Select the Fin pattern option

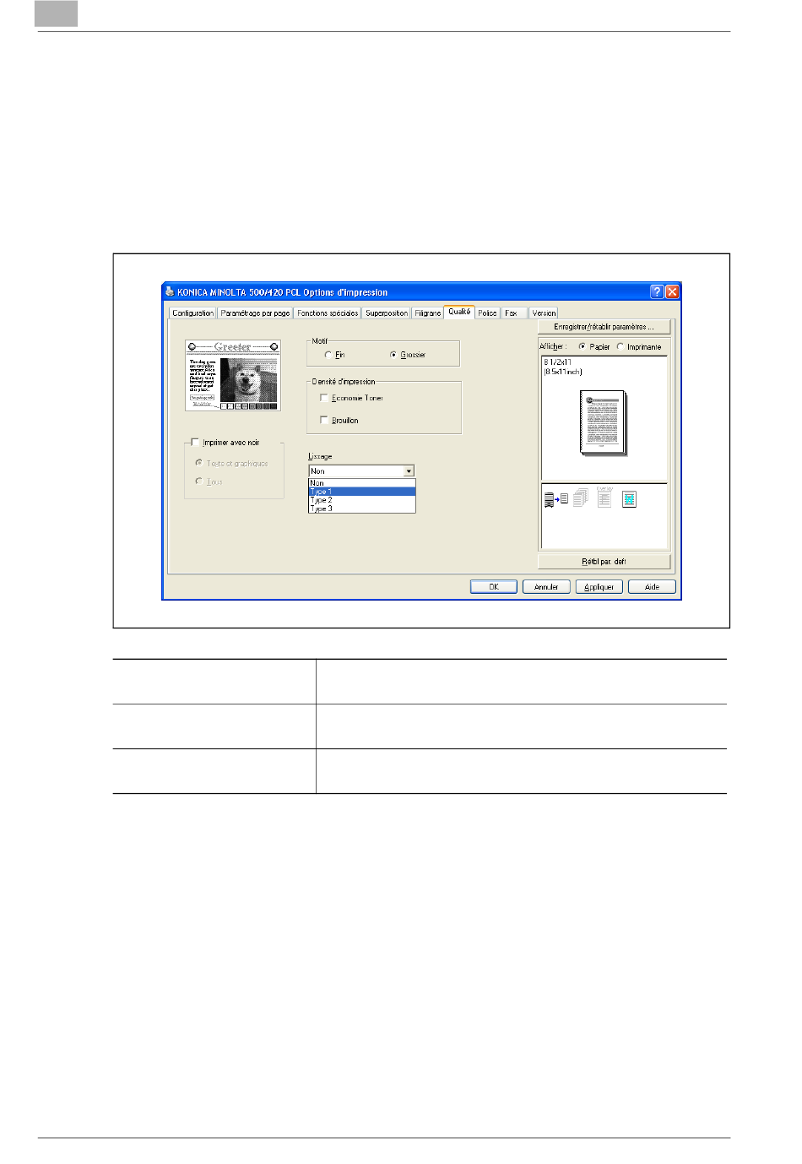[328, 355]
